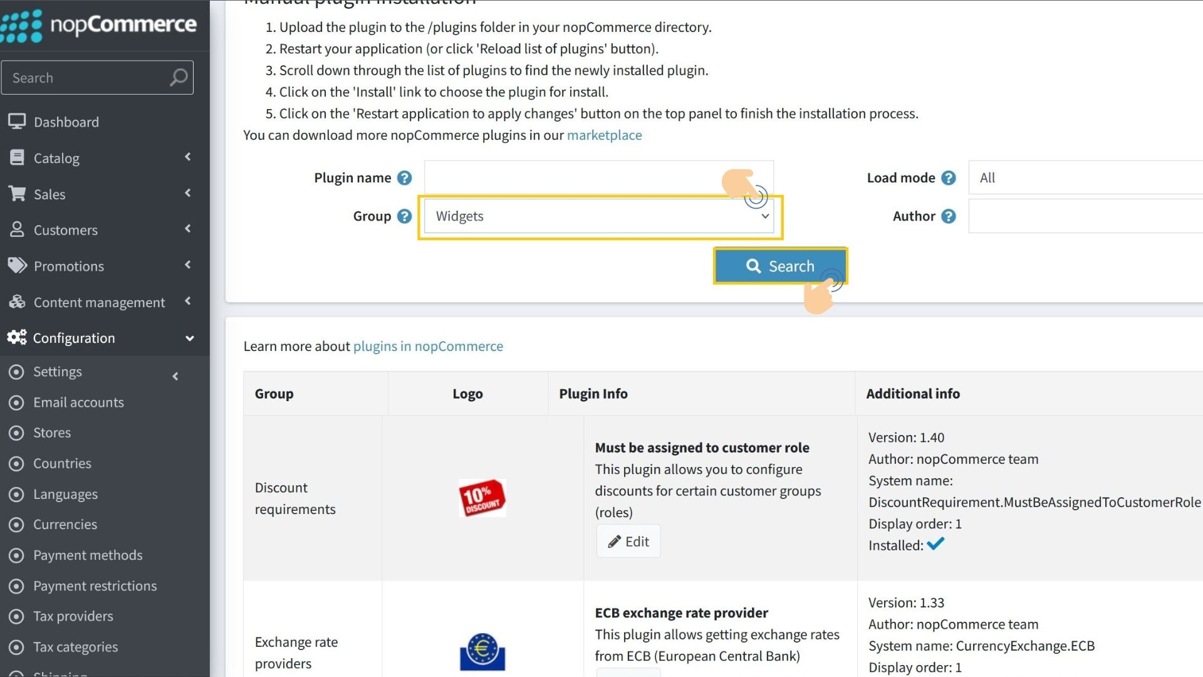Click the Load mode help icon
Image resolution: width=1203 pixels, height=677 pixels.
[x=949, y=178]
